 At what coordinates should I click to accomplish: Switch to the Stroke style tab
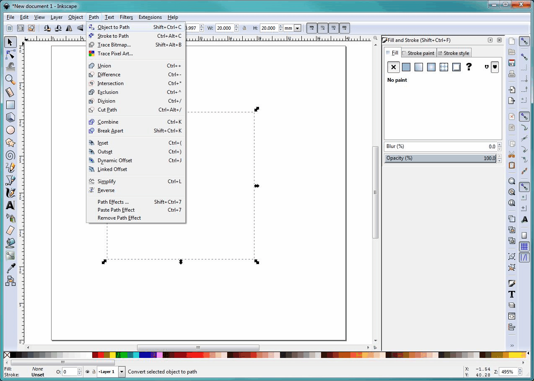[x=454, y=53]
